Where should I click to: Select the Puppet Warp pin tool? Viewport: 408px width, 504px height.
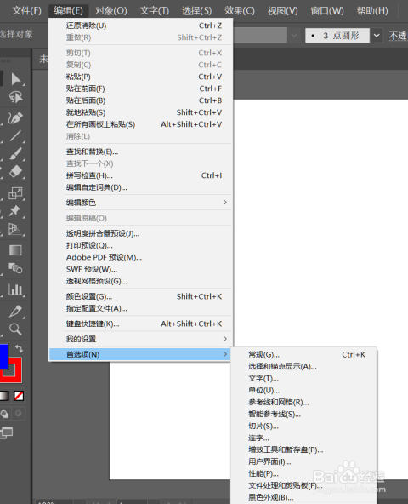pyautogui.click(x=14, y=211)
